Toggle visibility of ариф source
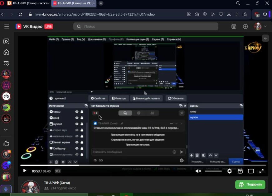This screenshot has height=196, width=272. [77, 118]
